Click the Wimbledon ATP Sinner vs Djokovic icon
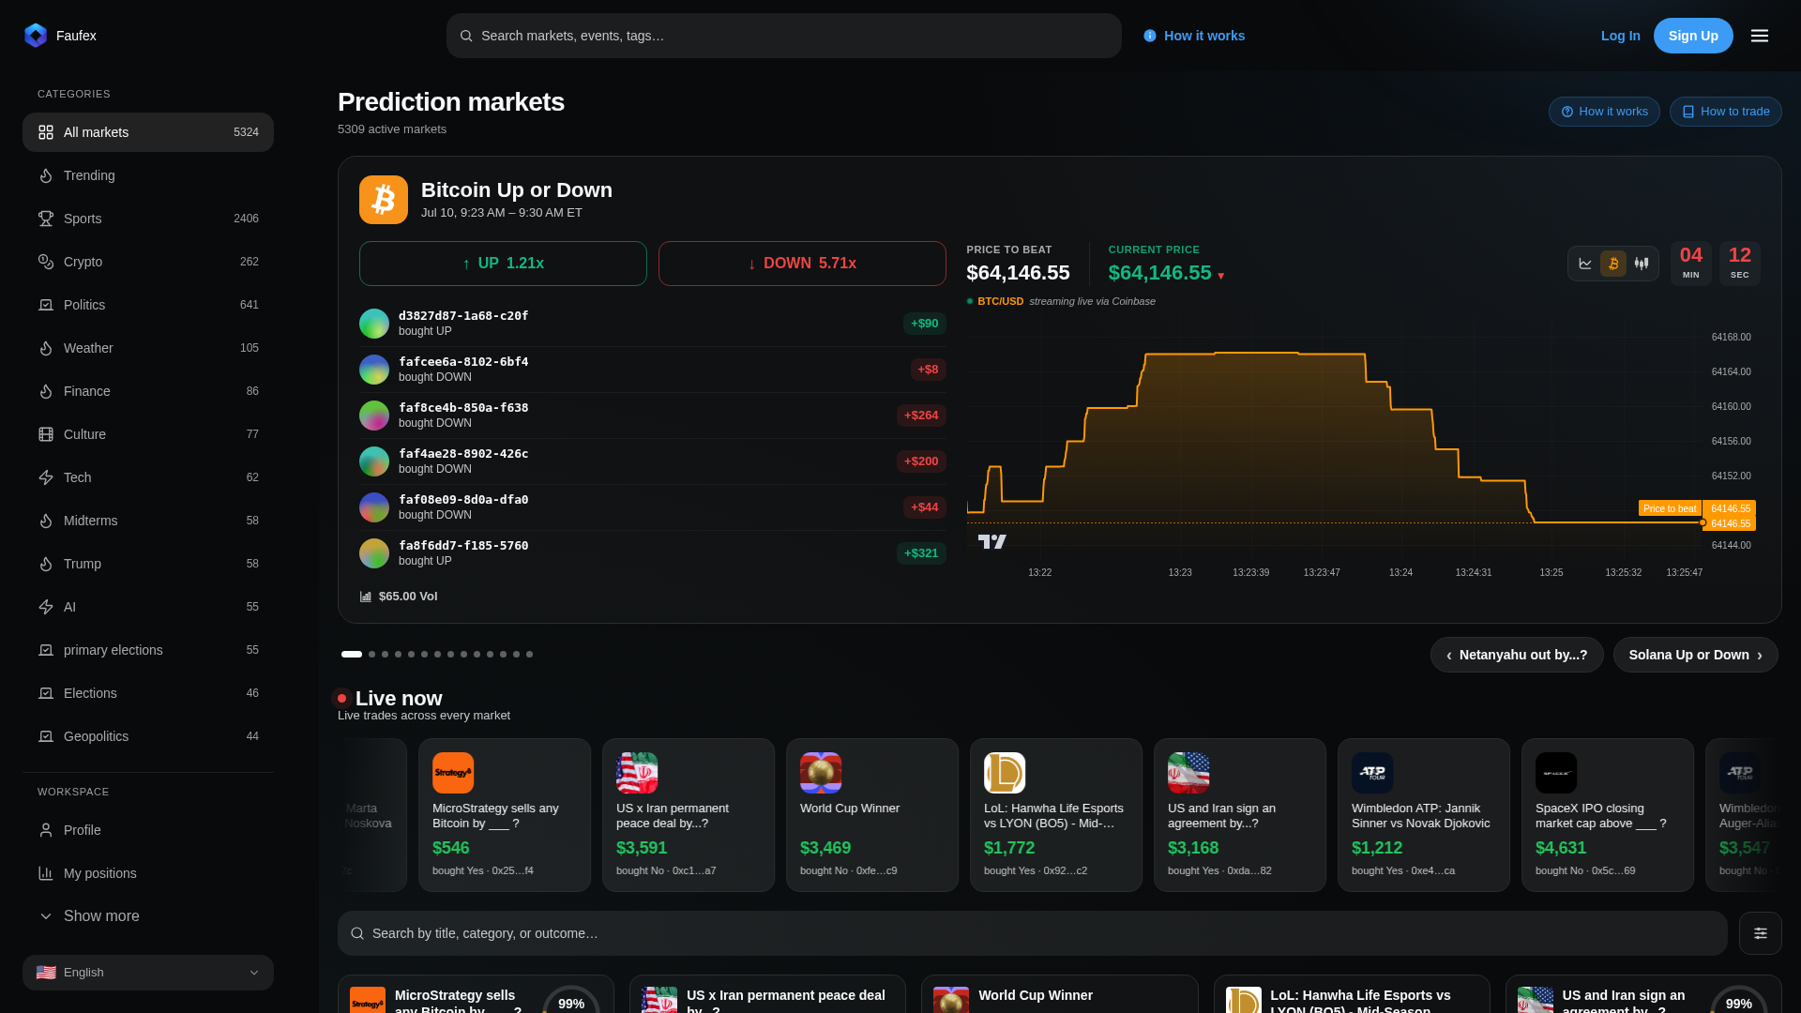Viewport: 1801px width, 1013px height. [x=1372, y=773]
